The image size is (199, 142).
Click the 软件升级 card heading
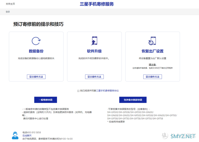[94, 51]
